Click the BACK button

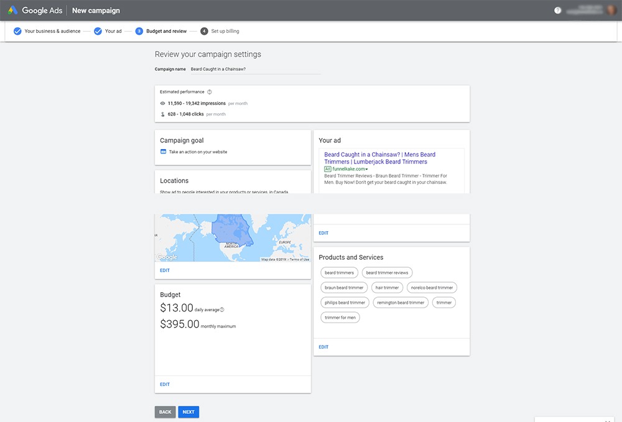[165, 412]
